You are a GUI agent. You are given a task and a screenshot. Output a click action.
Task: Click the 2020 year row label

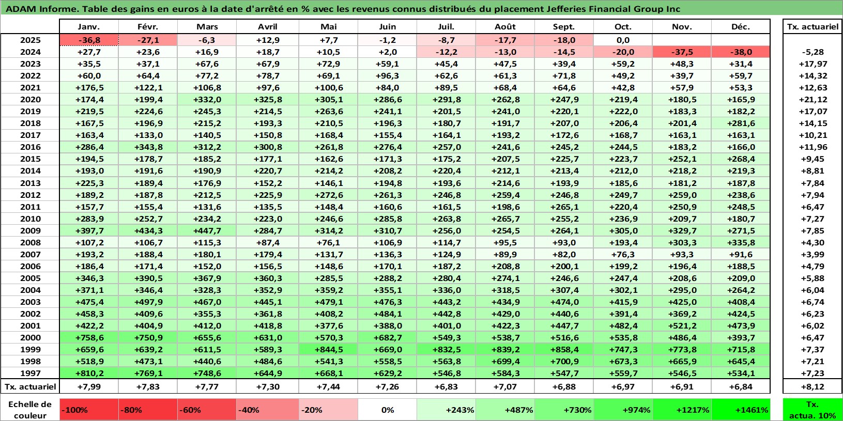[30, 100]
